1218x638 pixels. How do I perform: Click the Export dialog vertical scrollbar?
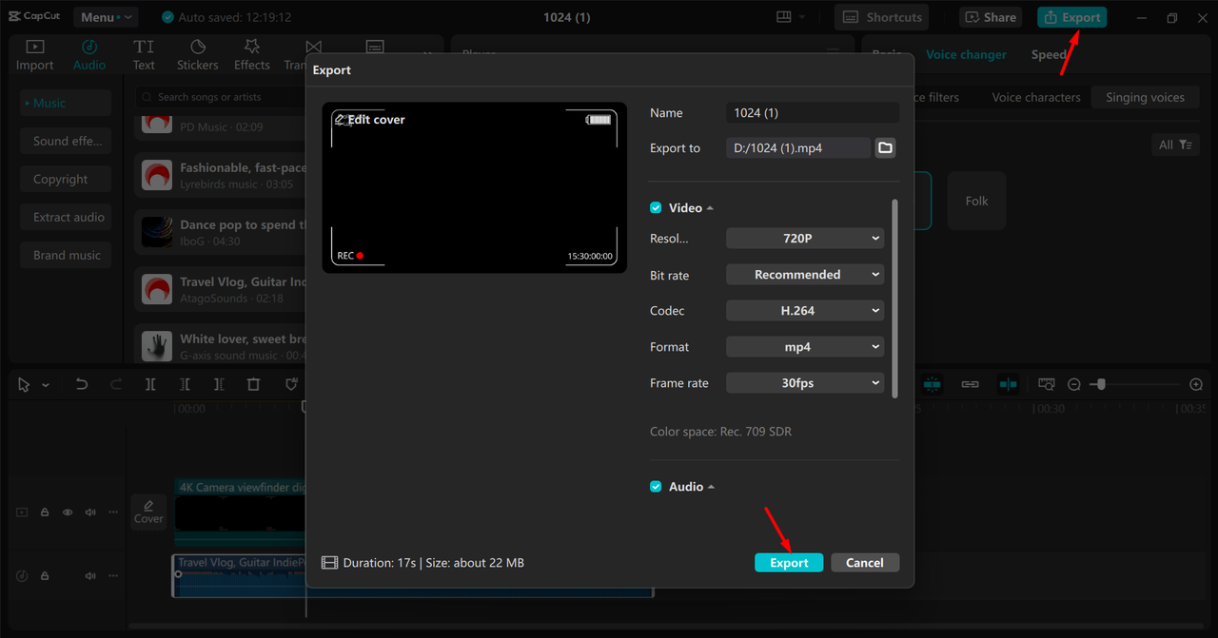[894, 299]
